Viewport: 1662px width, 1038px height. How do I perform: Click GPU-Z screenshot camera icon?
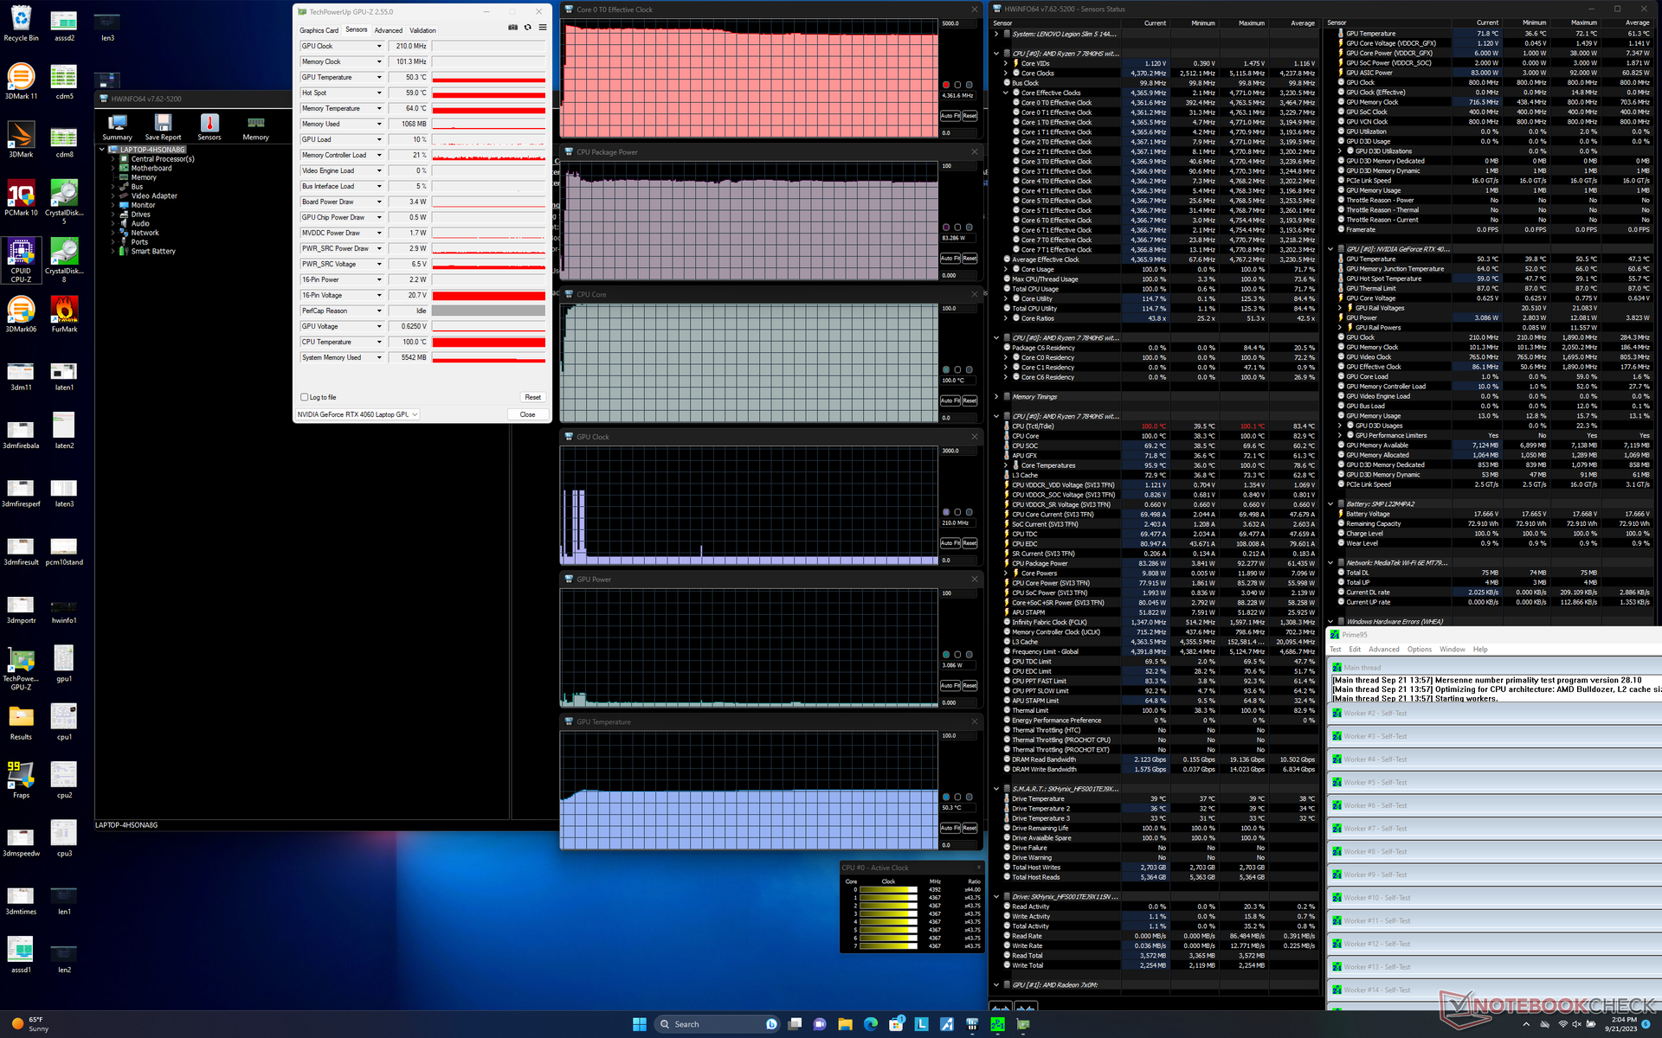512,28
